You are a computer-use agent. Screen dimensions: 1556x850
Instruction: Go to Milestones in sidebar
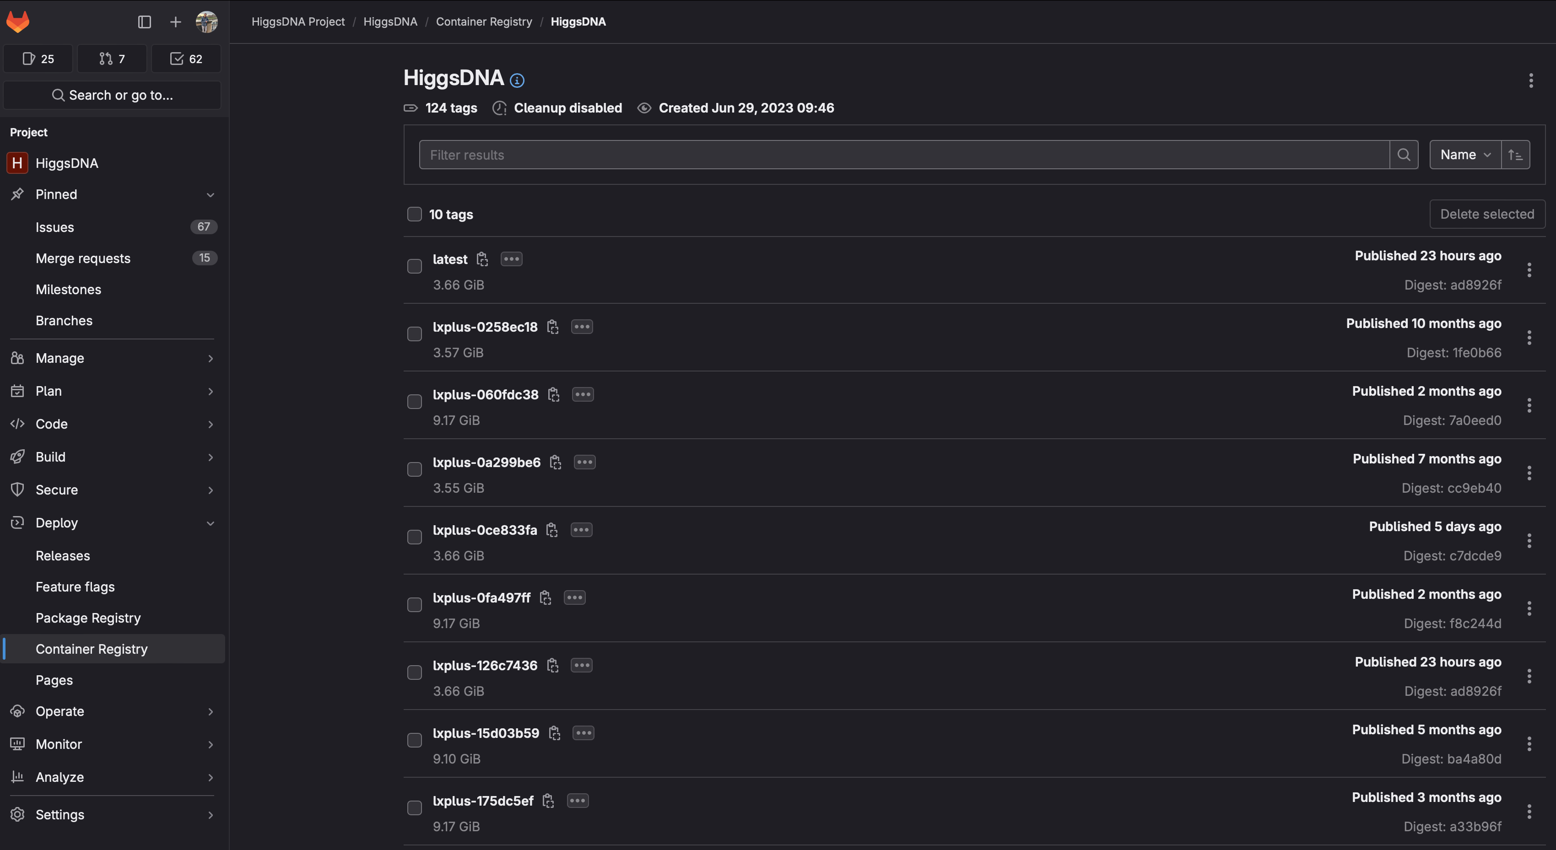(x=112, y=289)
